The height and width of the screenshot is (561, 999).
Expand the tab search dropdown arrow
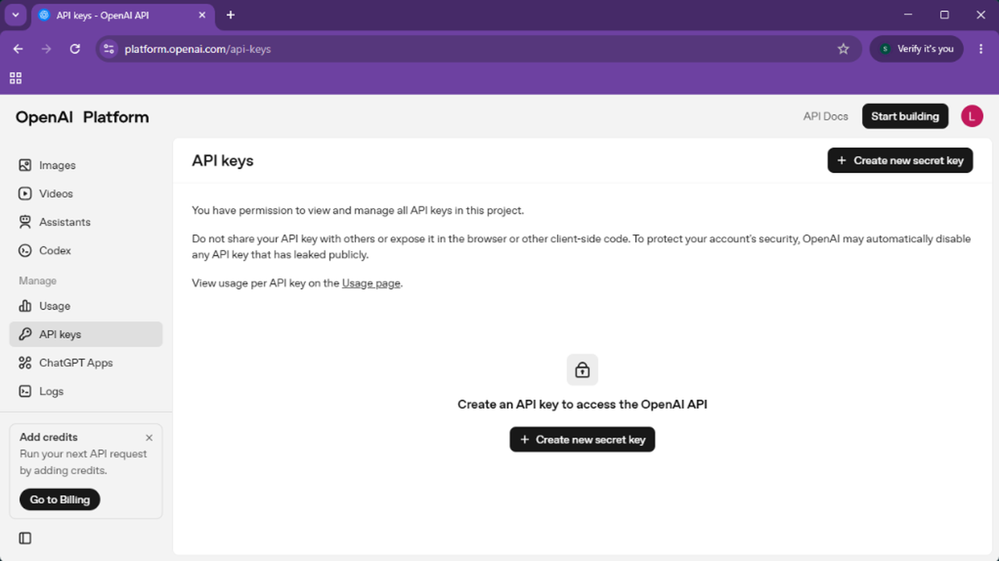click(x=16, y=15)
